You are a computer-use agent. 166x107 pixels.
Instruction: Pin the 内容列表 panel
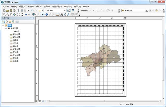click(x=31, y=18)
